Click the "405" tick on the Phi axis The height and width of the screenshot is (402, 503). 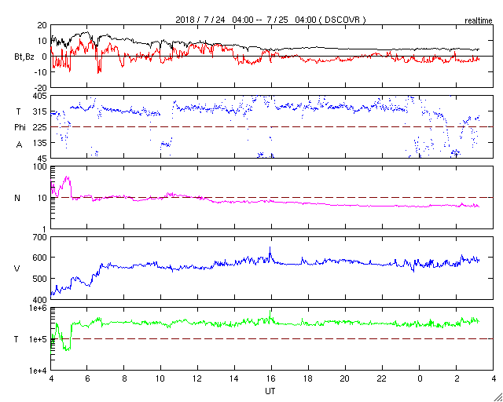coord(41,96)
